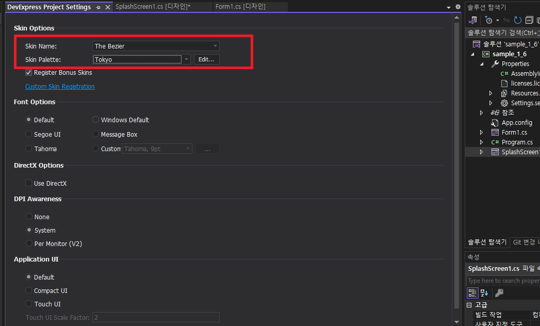The width and height of the screenshot is (540, 326).
Task: Expand the Settings.settings node
Action: pyautogui.click(x=491, y=103)
